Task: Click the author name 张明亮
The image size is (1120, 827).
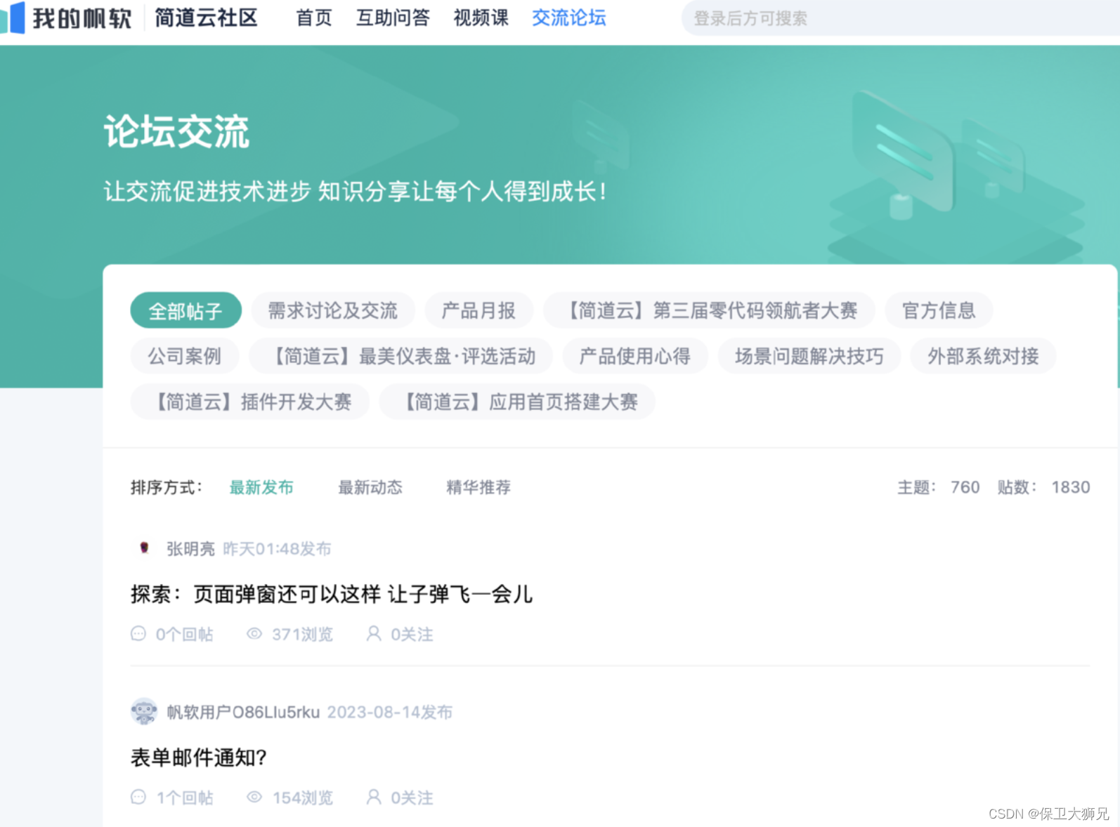Action: point(190,548)
